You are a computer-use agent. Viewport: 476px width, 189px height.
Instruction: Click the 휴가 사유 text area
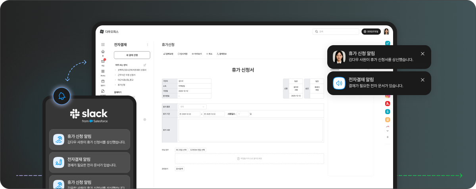pyautogui.click(x=251, y=130)
